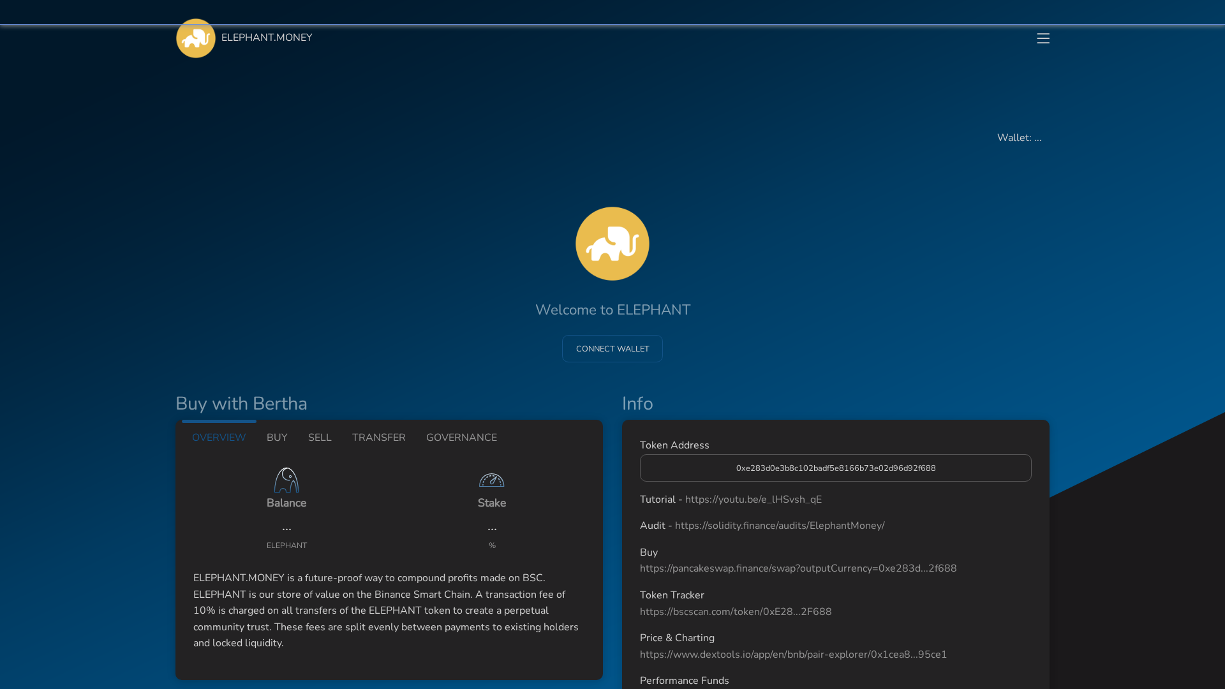Open the Dextools price charting link

tap(793, 655)
